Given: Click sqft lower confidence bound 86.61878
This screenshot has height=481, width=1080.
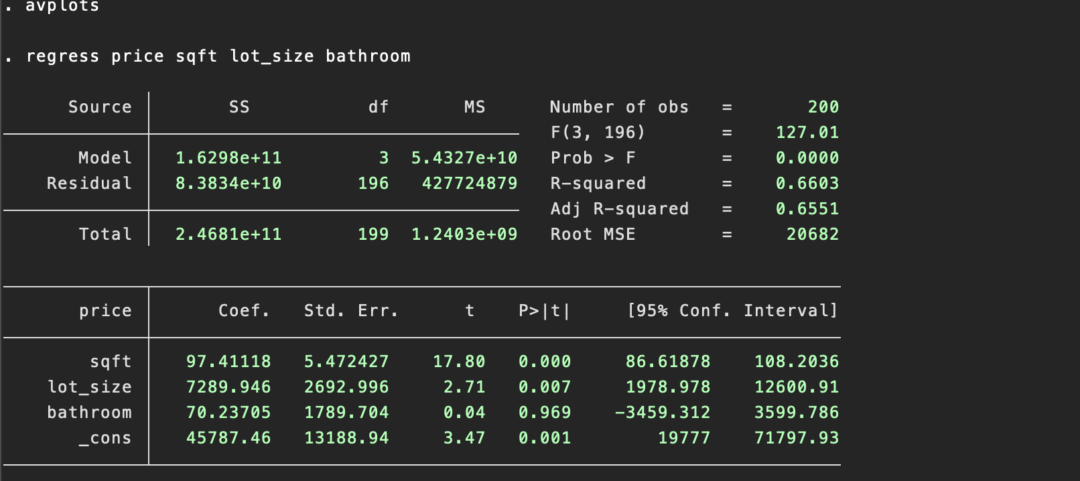Looking at the screenshot, I should point(668,362).
